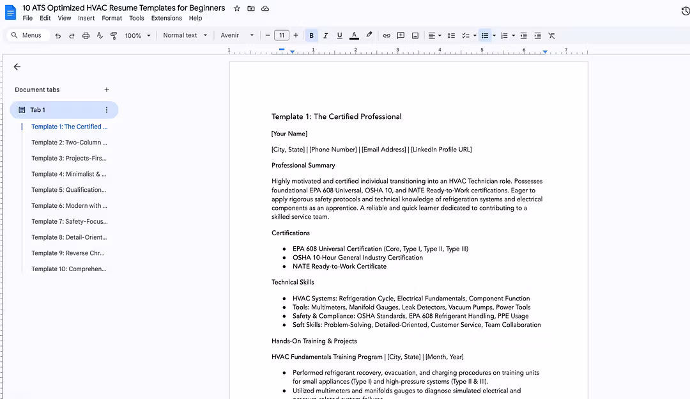Click the paint format roller icon
This screenshot has height=399, width=690.
coord(114,36)
